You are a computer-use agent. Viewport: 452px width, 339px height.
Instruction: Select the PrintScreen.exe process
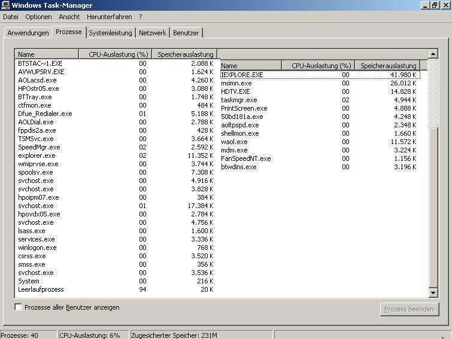click(x=318, y=108)
